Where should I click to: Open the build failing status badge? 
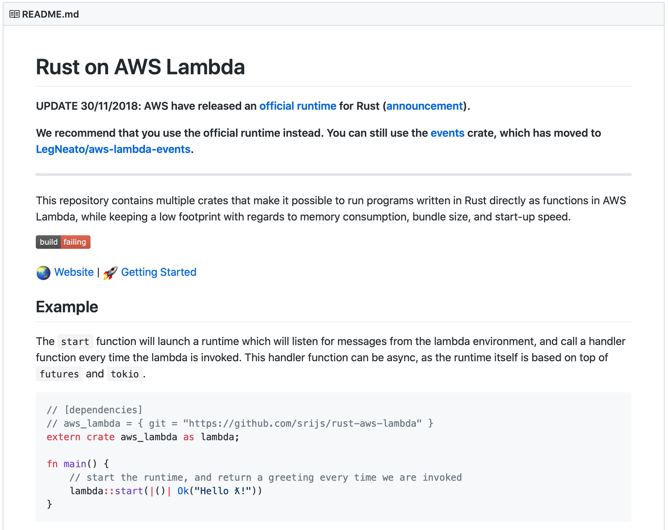coord(63,242)
